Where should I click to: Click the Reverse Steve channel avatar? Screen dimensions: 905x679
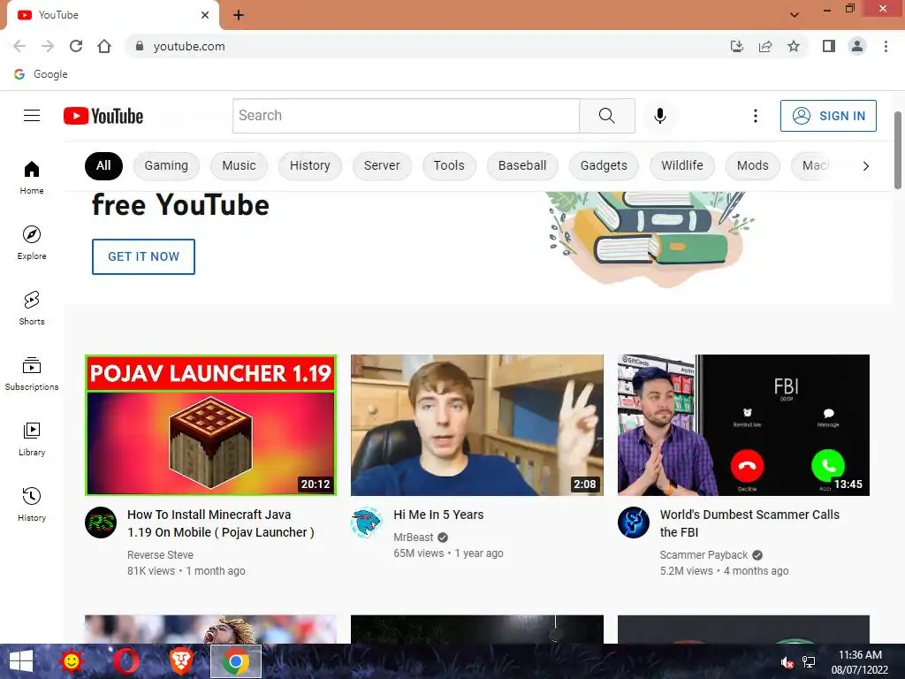pos(101,523)
